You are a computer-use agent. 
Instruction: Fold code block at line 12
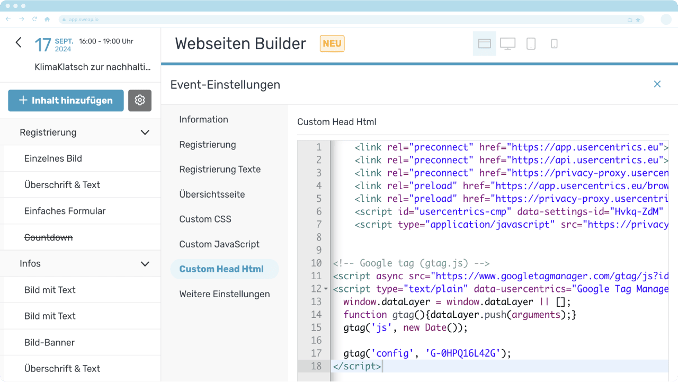pyautogui.click(x=326, y=289)
